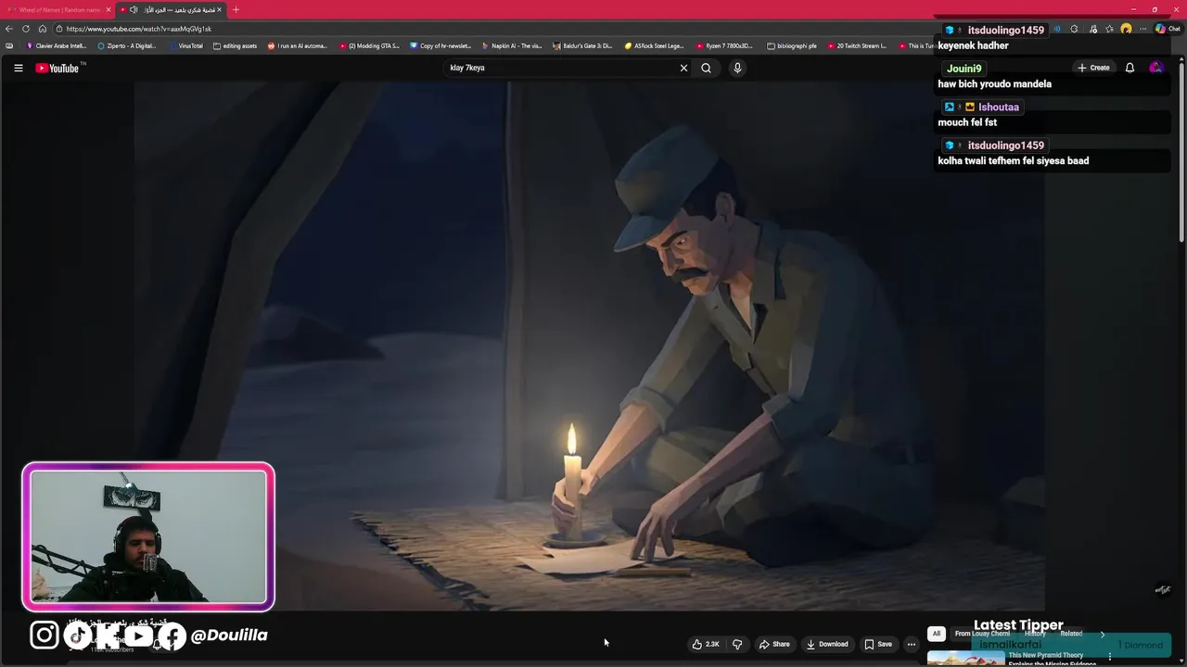
Task: Open the Baldur's Gate 3 bookmark
Action: click(582, 45)
